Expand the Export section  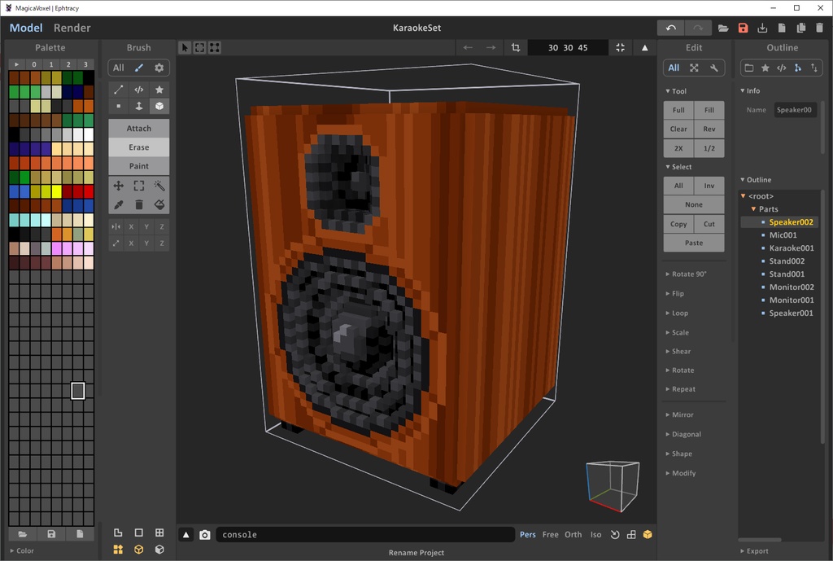pyautogui.click(x=754, y=551)
